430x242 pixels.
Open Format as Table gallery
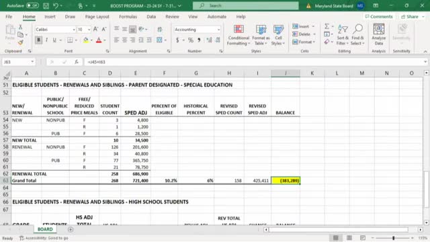pos(261,35)
